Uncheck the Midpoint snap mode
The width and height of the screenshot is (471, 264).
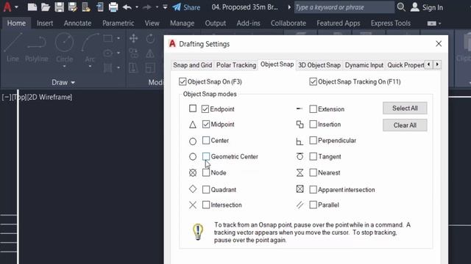tap(206, 124)
